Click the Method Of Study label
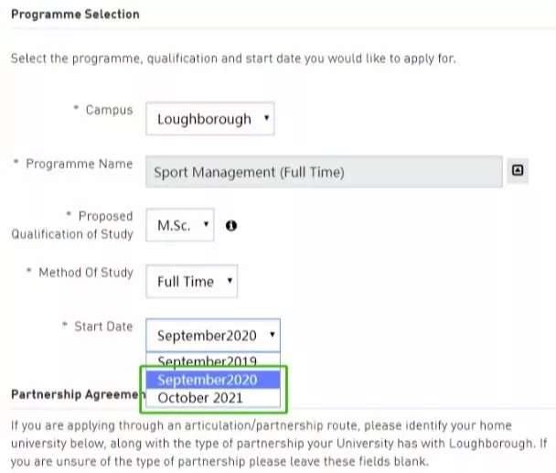556x473 pixels. point(86,273)
